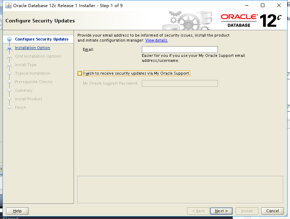Cancel the Oracle installation
Screen dimensions: 290x219
click(x=273, y=211)
